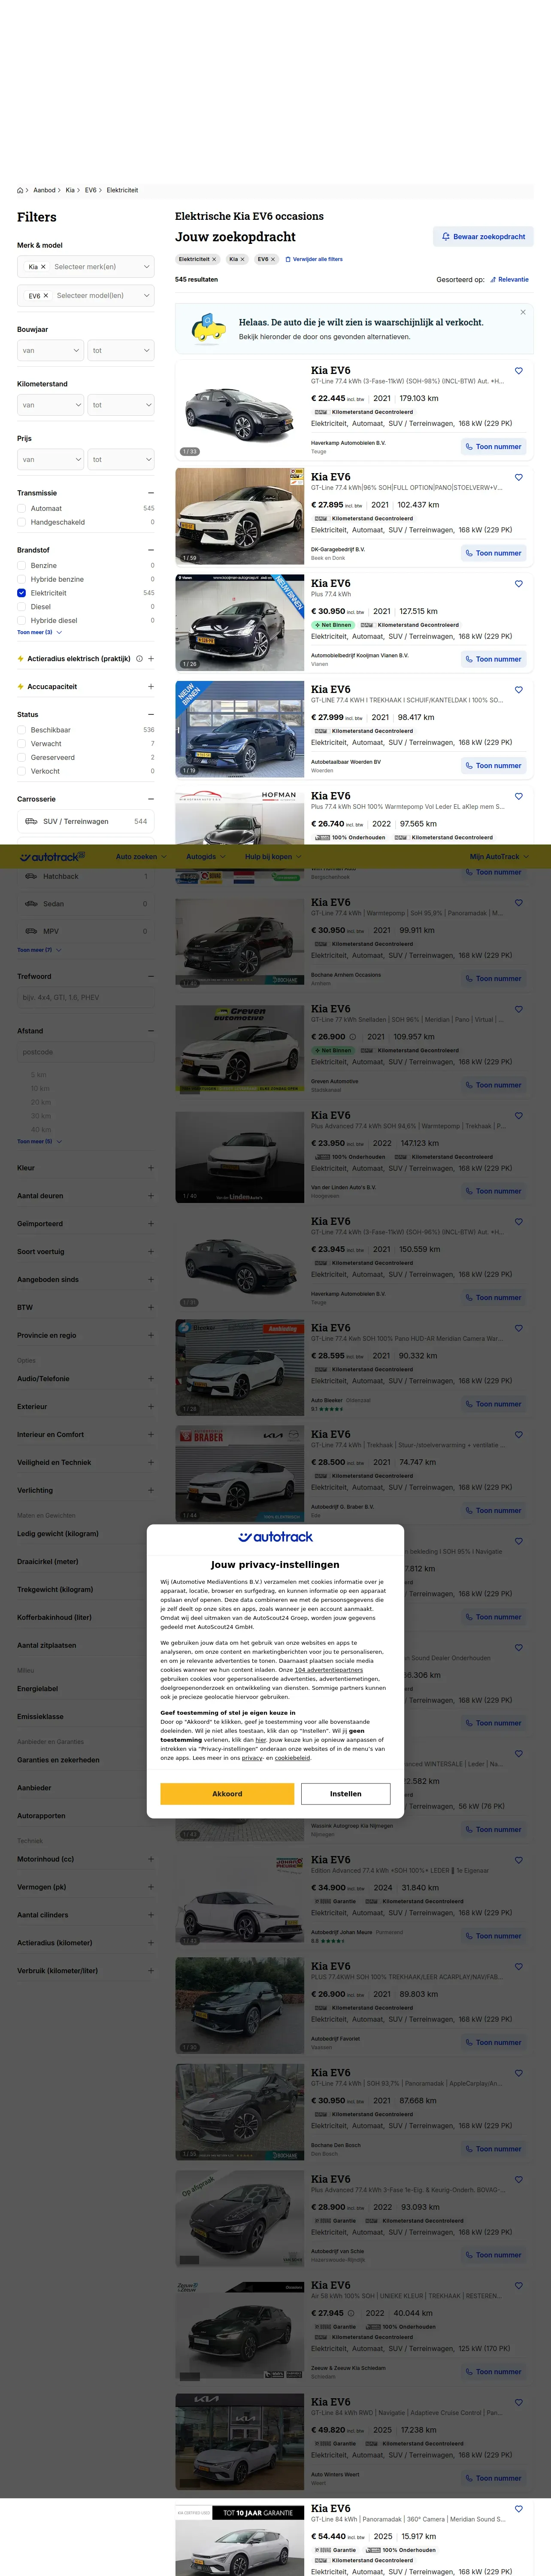Click the lightning icon beside Accucapaciteit
Image resolution: width=551 pixels, height=2576 pixels.
(x=20, y=687)
